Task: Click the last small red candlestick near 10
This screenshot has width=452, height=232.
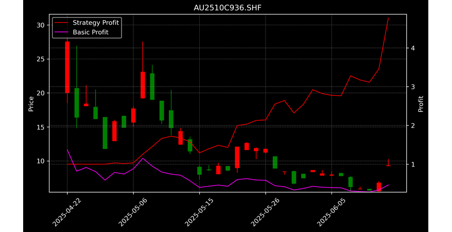Action: (388, 165)
